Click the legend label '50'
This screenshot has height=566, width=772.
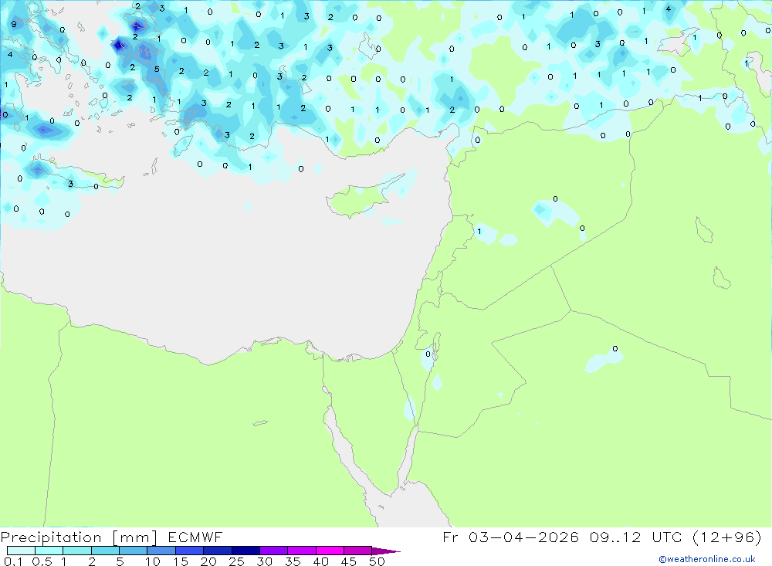[x=377, y=561]
